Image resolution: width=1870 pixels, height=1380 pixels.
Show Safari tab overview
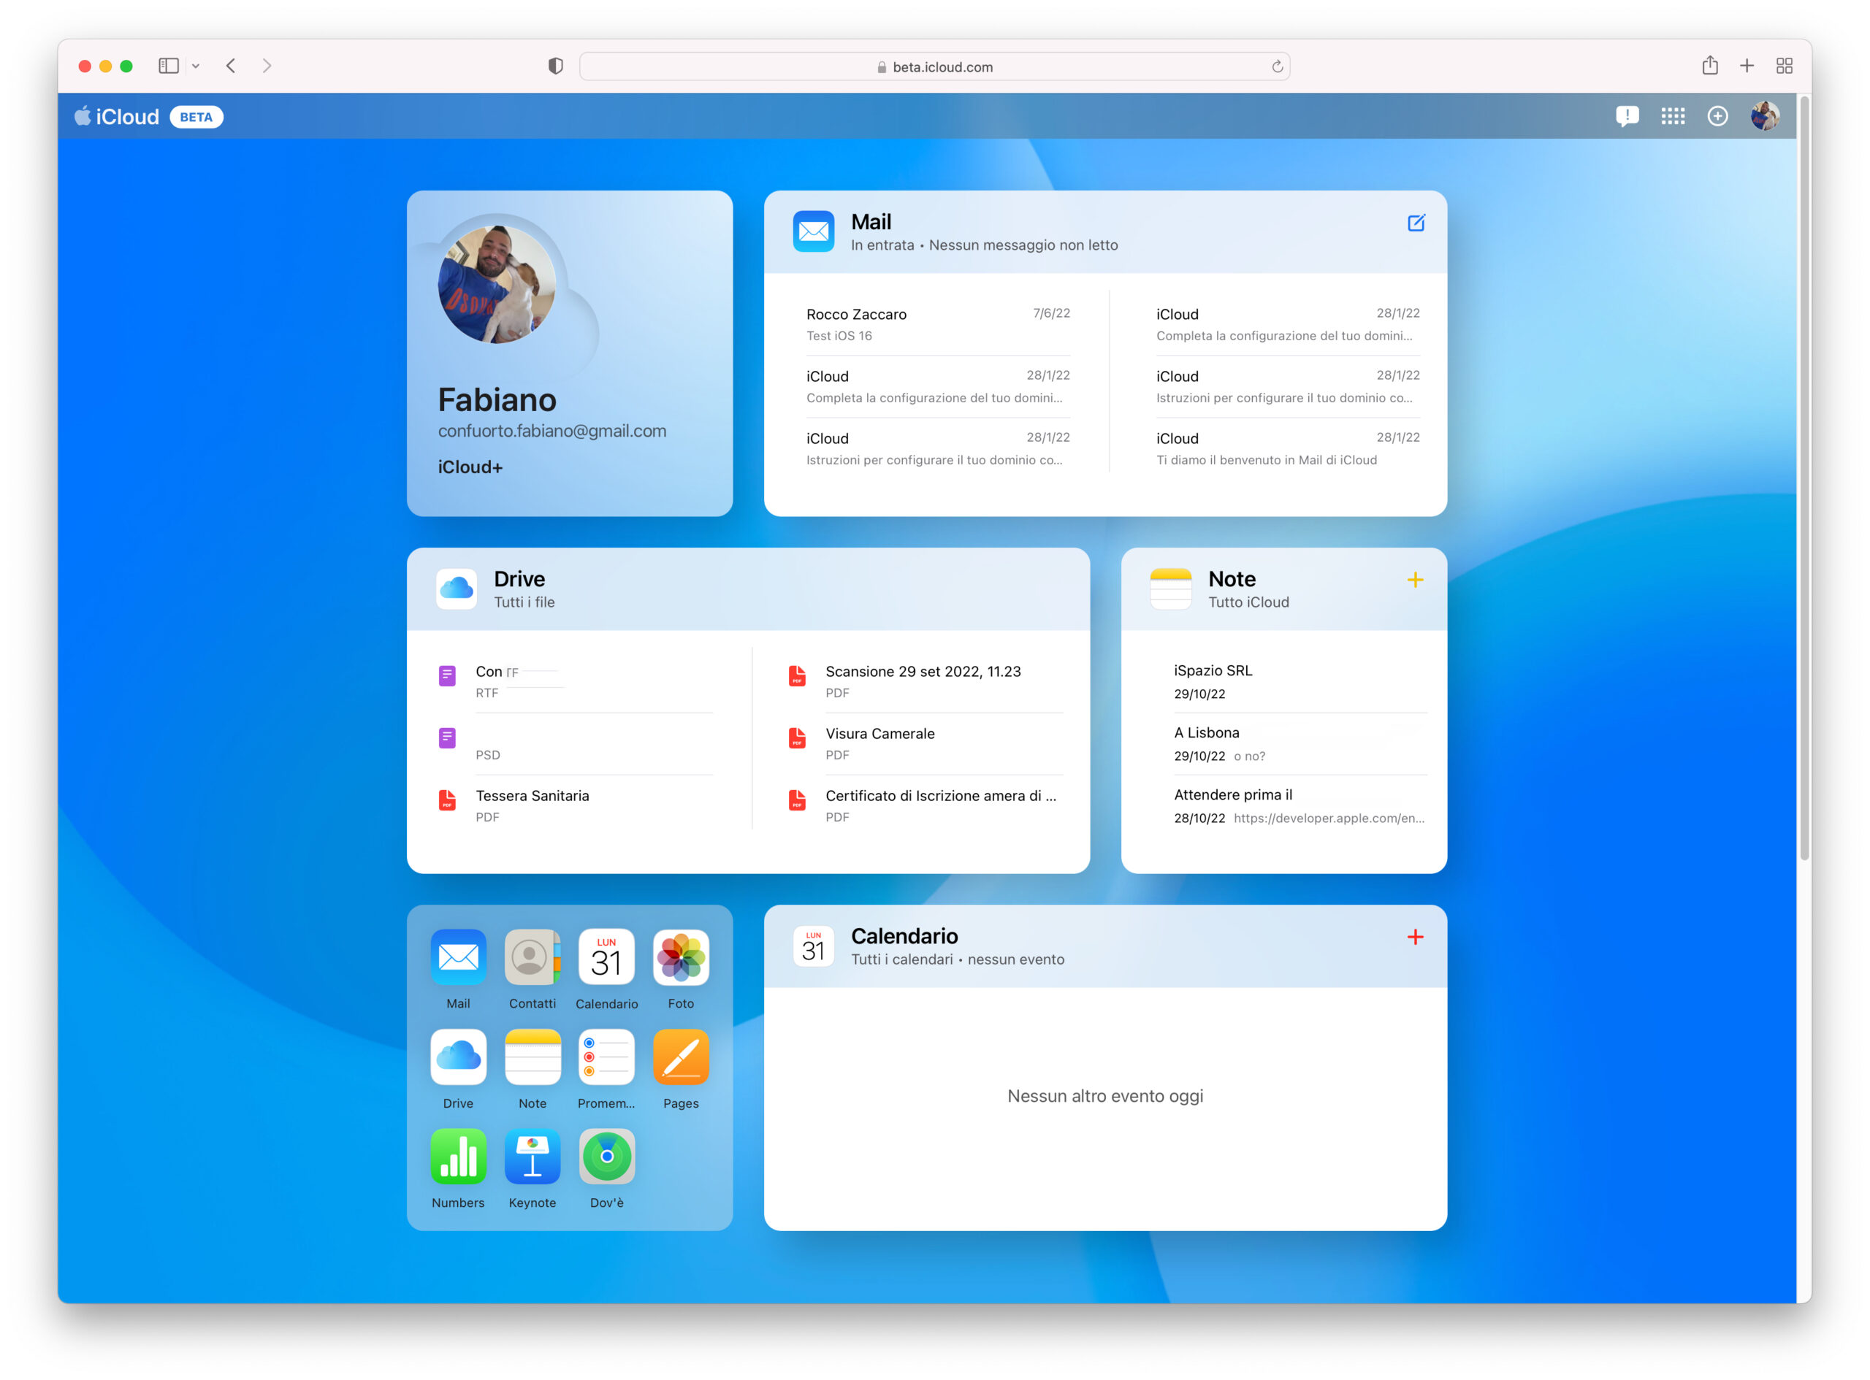click(1784, 66)
